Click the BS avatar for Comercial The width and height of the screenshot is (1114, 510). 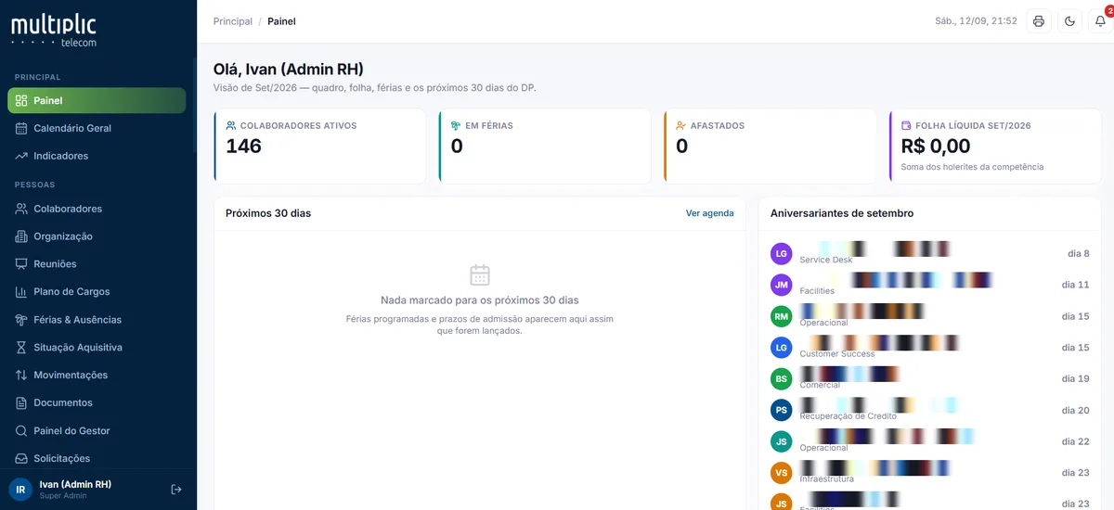click(x=782, y=378)
